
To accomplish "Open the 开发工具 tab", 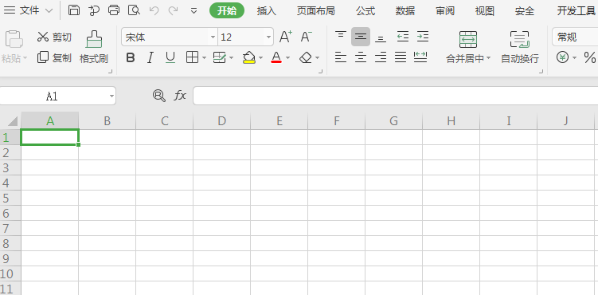I will [x=576, y=11].
